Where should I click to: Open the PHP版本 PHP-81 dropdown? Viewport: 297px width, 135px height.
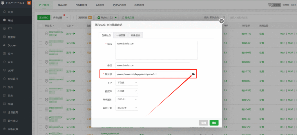tap(127, 99)
